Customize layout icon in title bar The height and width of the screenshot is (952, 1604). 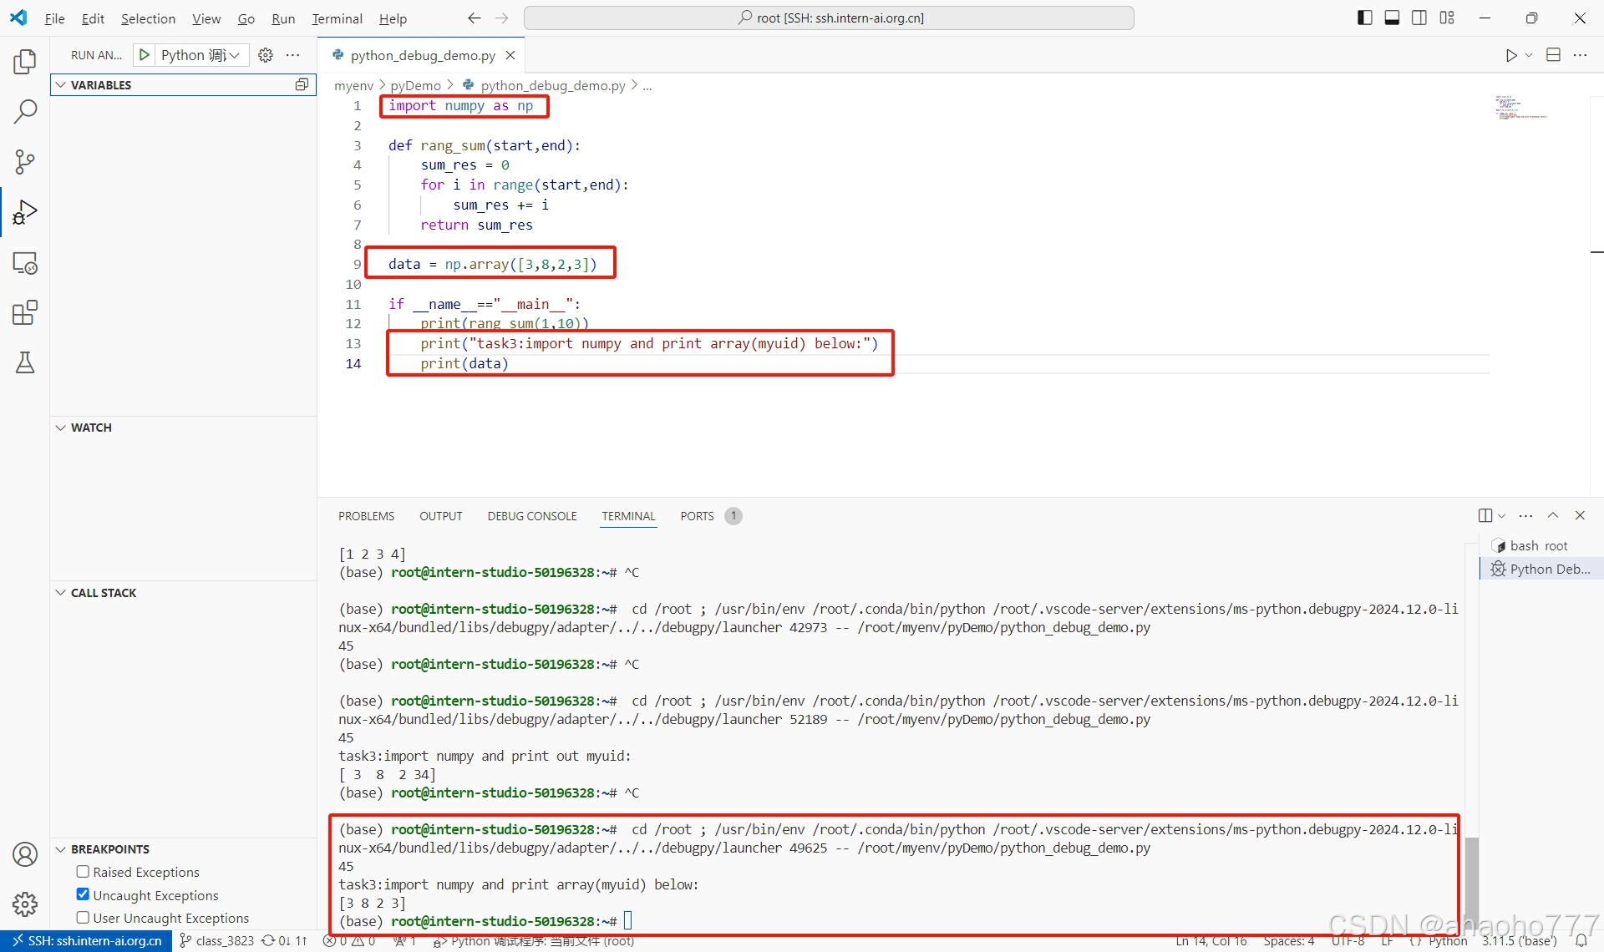tap(1447, 18)
